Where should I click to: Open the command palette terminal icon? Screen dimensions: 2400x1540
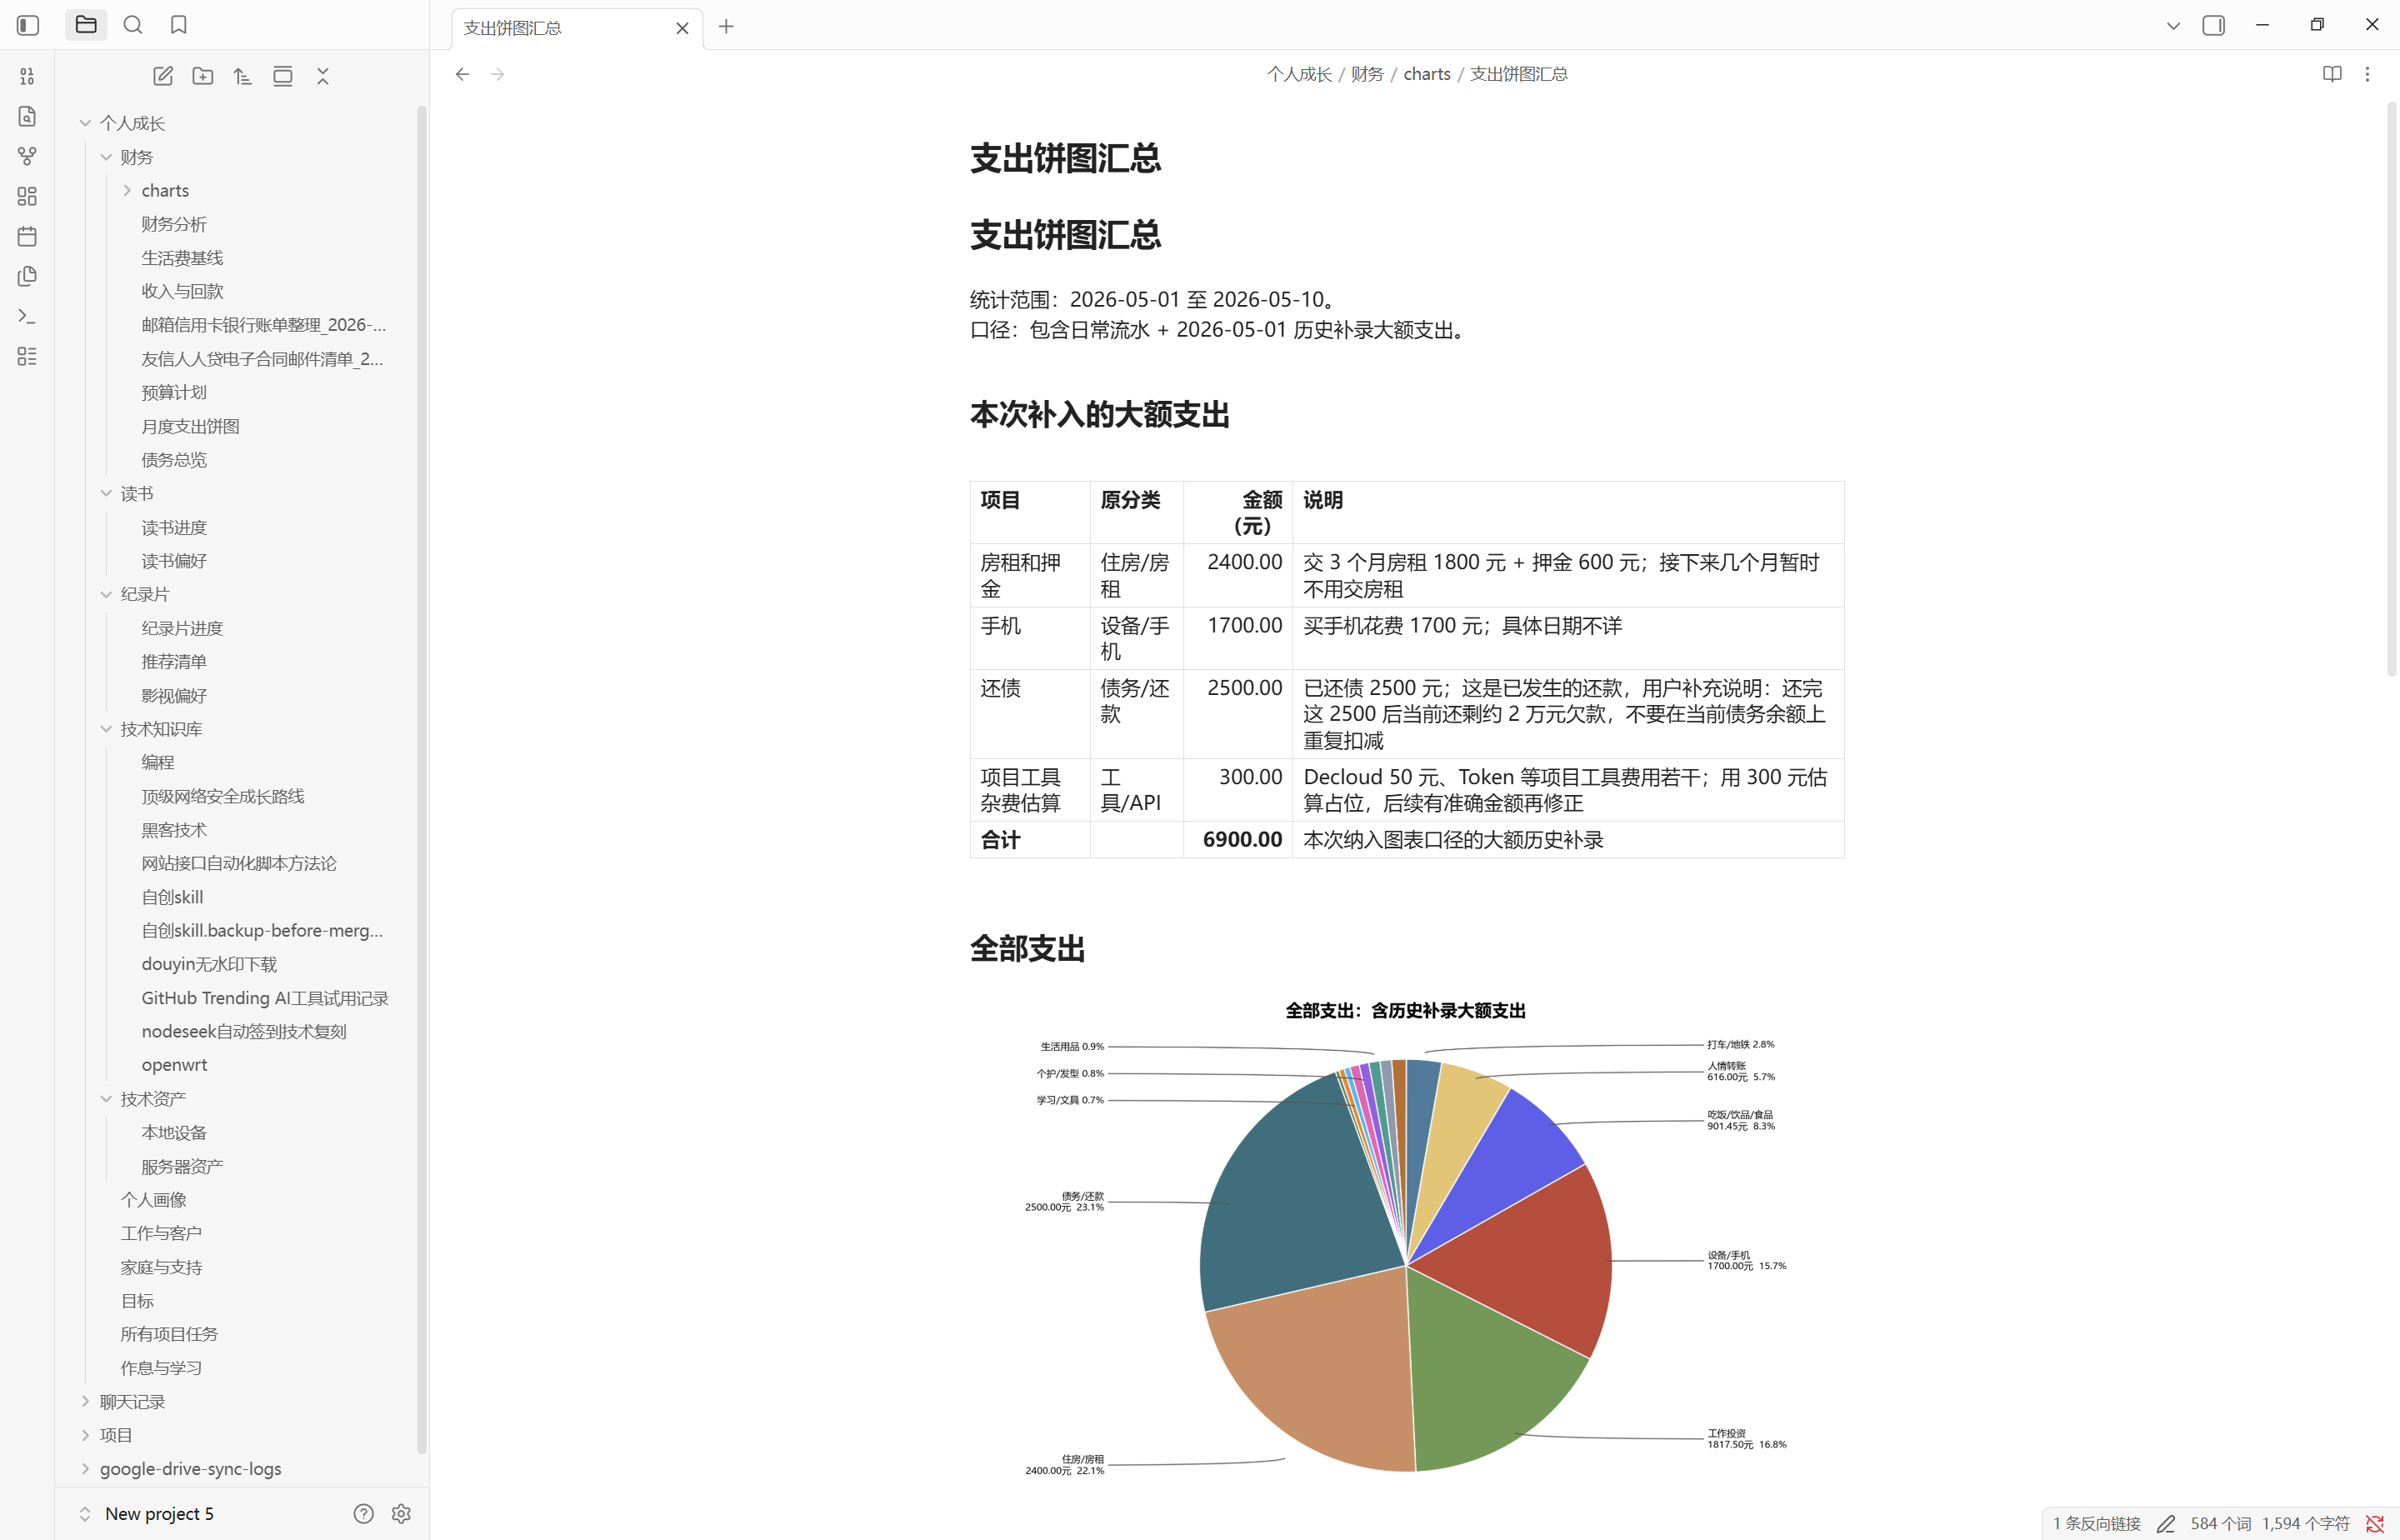click(27, 316)
